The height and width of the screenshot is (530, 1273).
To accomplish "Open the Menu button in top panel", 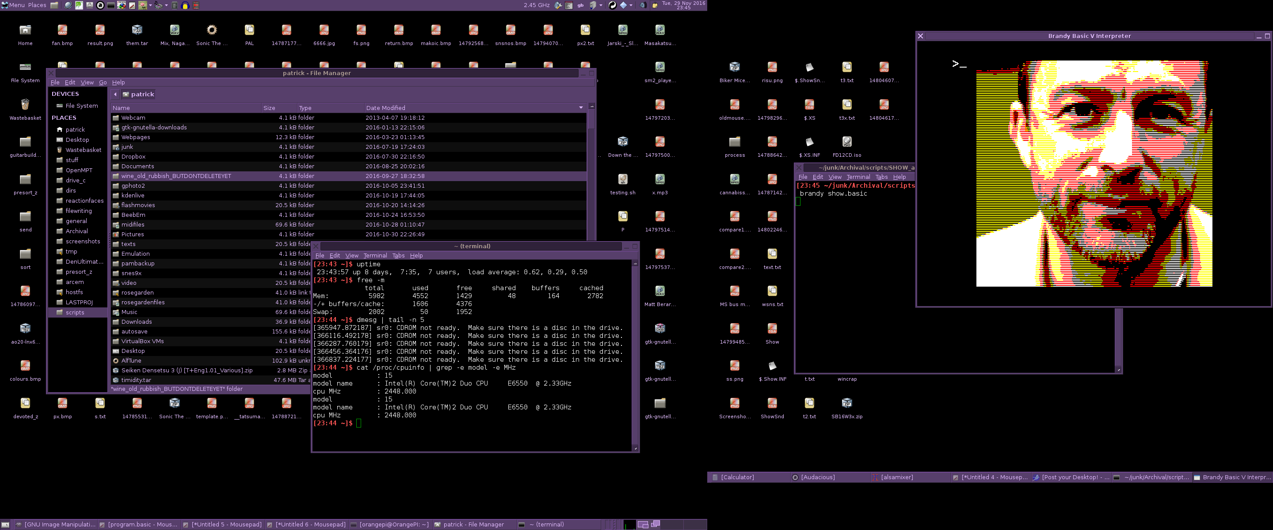I will (x=12, y=5).
